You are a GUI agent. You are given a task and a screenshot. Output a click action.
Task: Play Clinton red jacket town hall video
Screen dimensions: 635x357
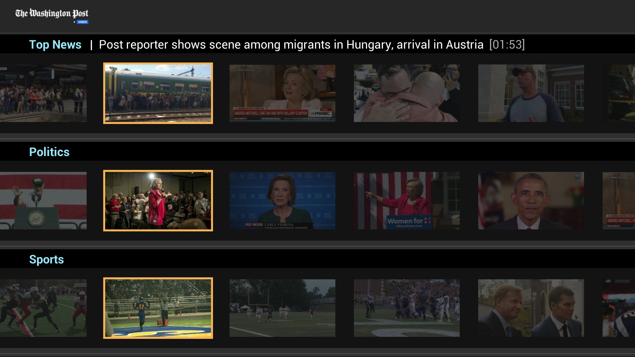pos(158,201)
